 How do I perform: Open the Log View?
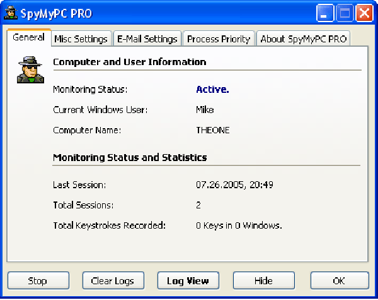188,280
